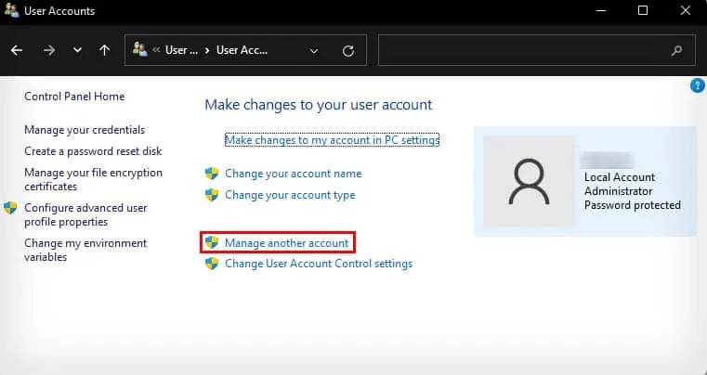Open Create a password reset disk
The height and width of the screenshot is (375, 707).
tap(93, 151)
